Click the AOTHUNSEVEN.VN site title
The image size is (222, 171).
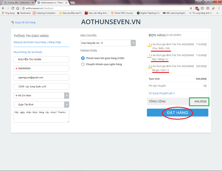click(111, 22)
